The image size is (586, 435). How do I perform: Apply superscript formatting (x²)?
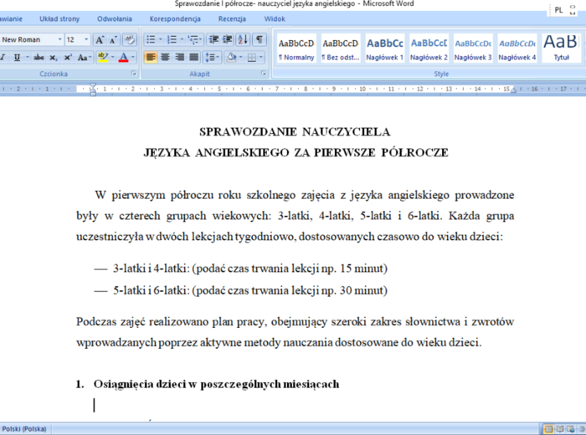[68, 58]
